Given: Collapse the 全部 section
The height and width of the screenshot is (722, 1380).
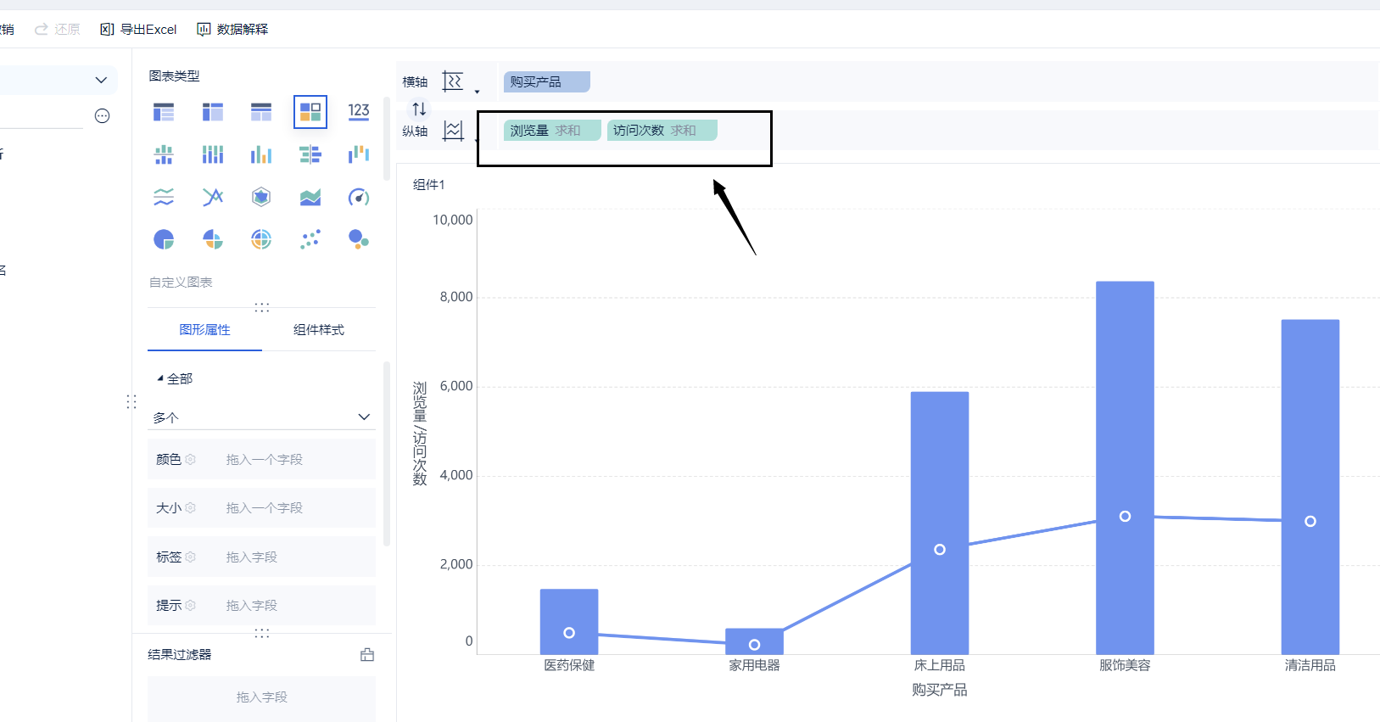Looking at the screenshot, I should pyautogui.click(x=160, y=378).
